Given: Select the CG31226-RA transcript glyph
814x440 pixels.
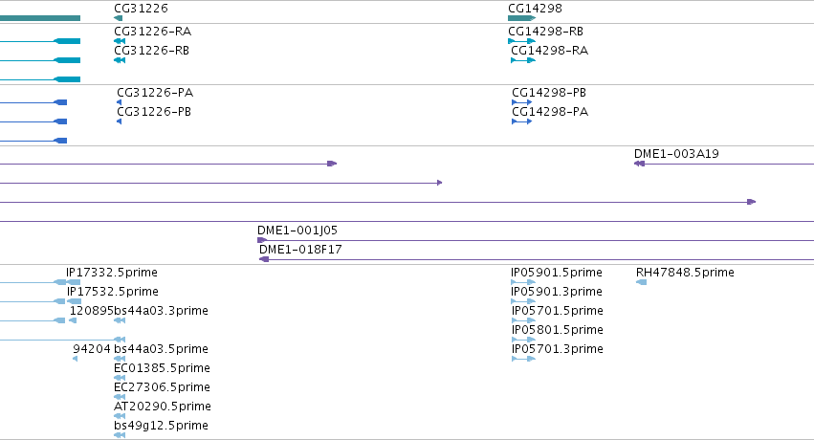Looking at the screenshot, I should (x=120, y=41).
